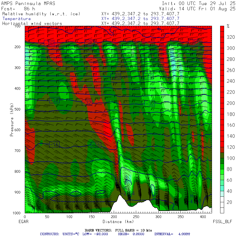Click the "Distance (km)" axis title
This screenshot has width=237, height=237.
(118, 221)
